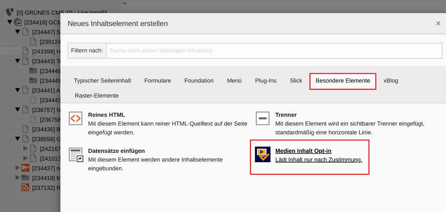
Task: Select the Trenner divider icon
Action: click(x=263, y=118)
